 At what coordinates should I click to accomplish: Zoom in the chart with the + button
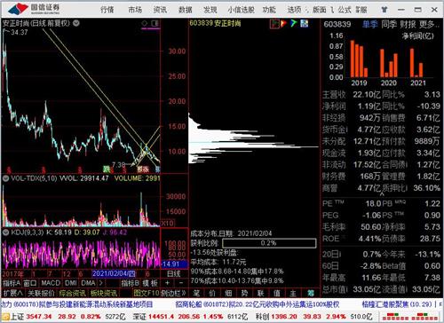[168, 283]
